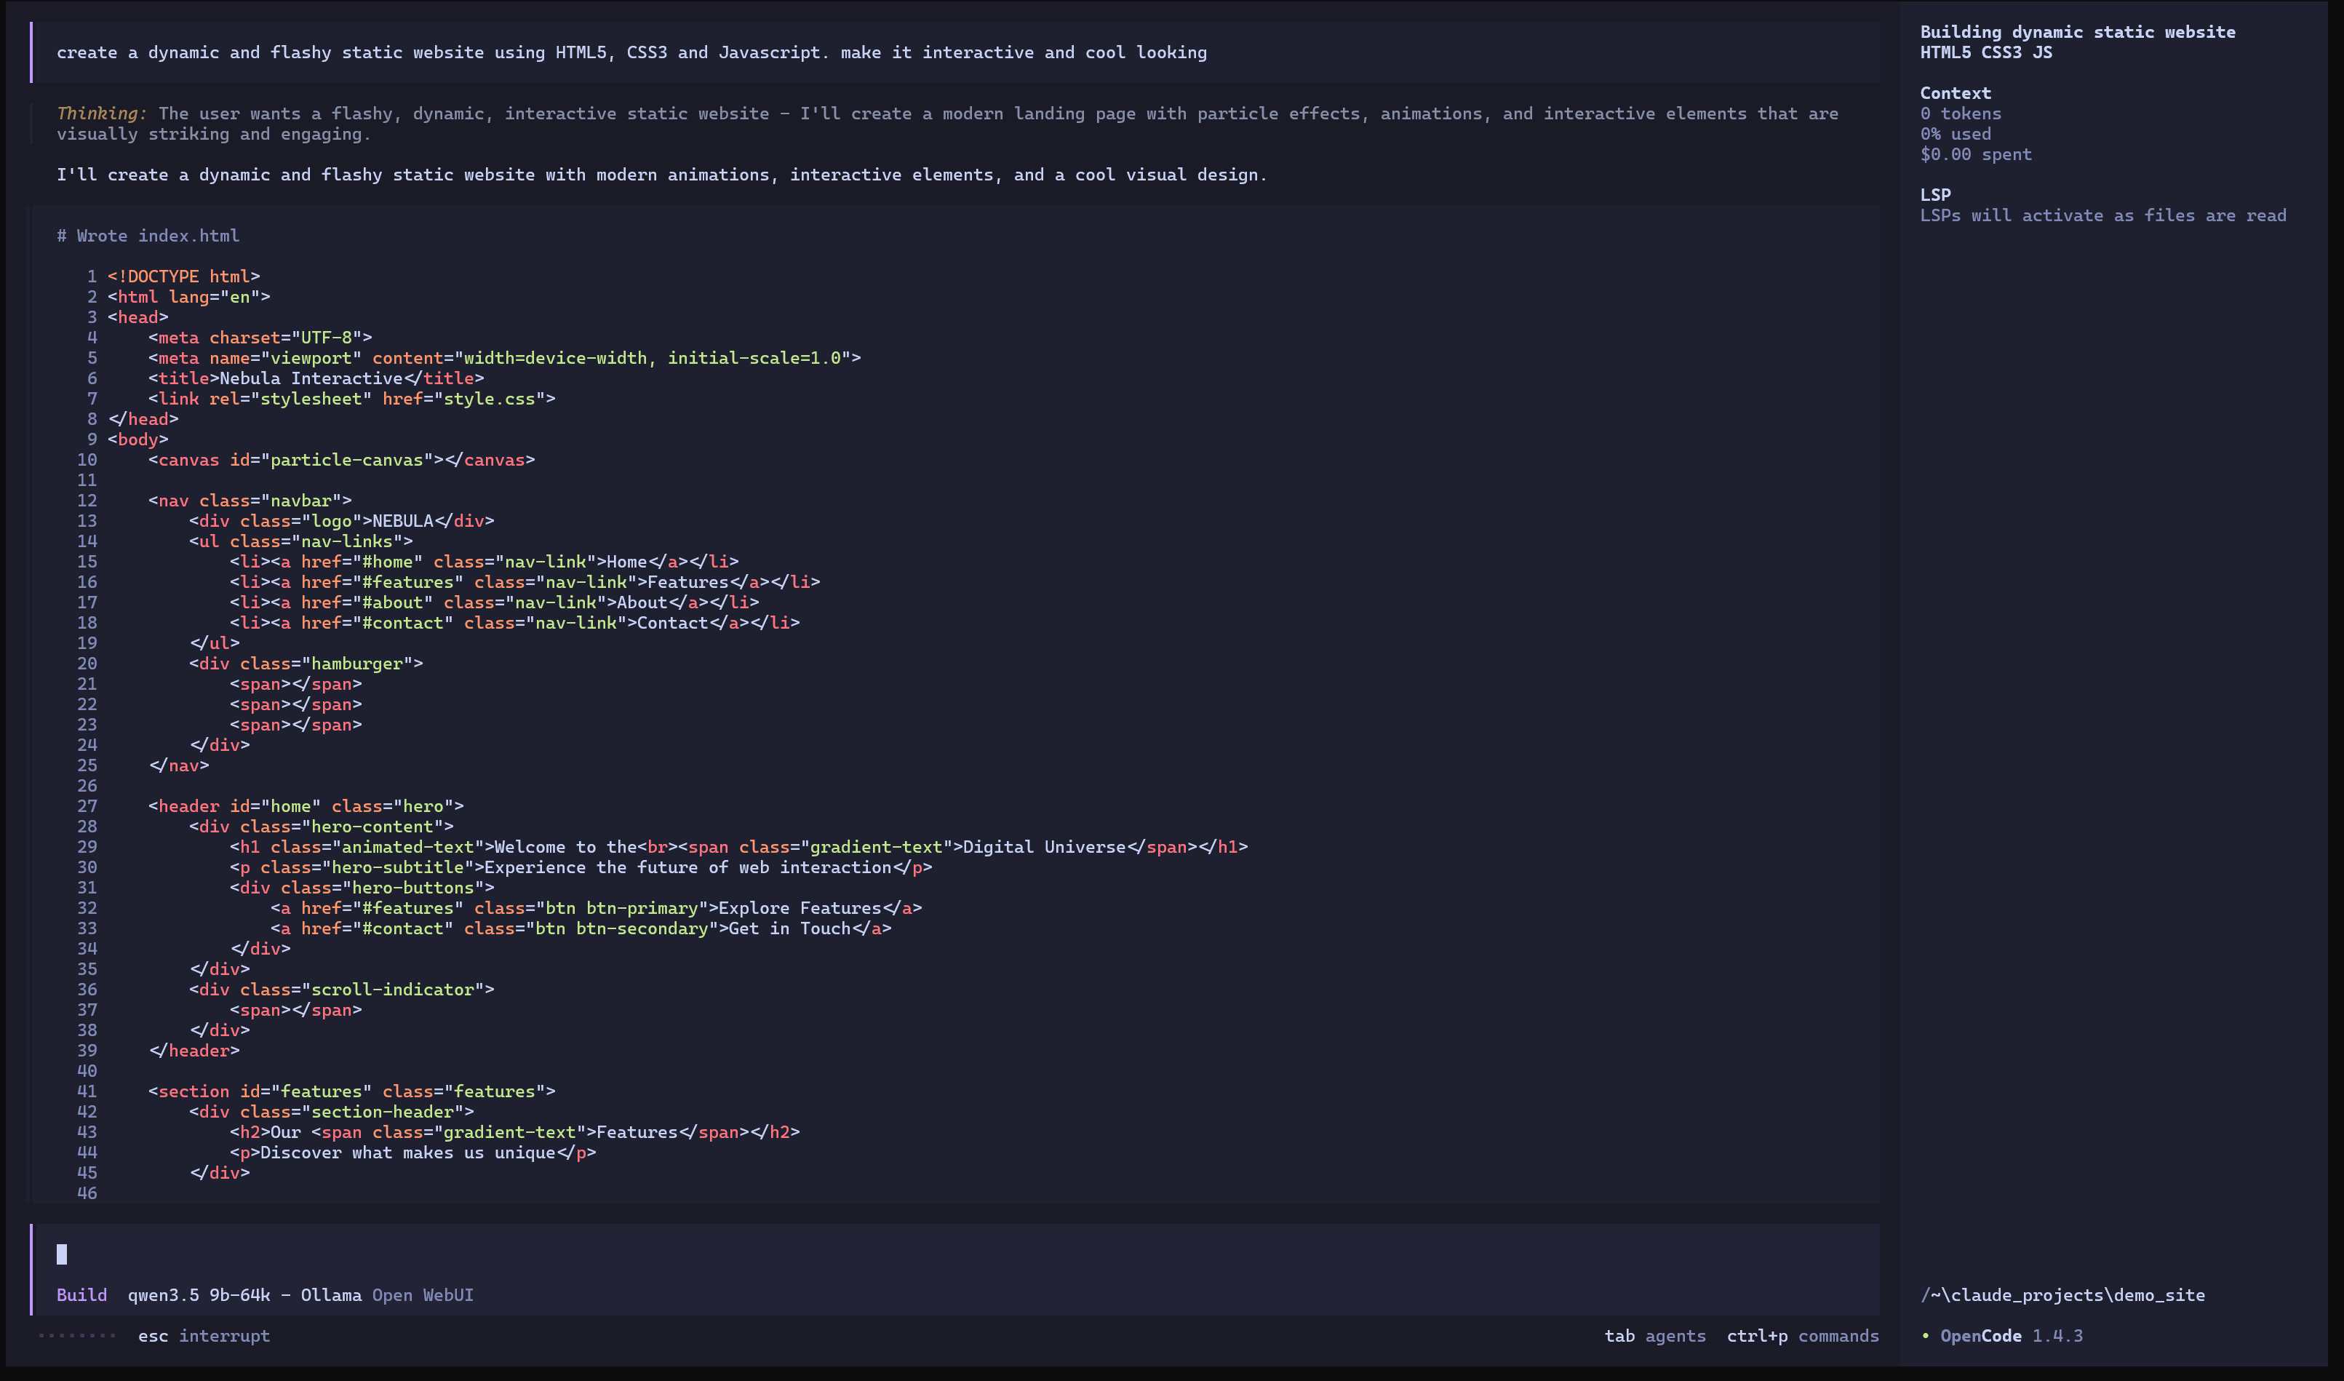Select the Build agent label
Viewport: 2344px width, 1381px height.
(82, 1294)
